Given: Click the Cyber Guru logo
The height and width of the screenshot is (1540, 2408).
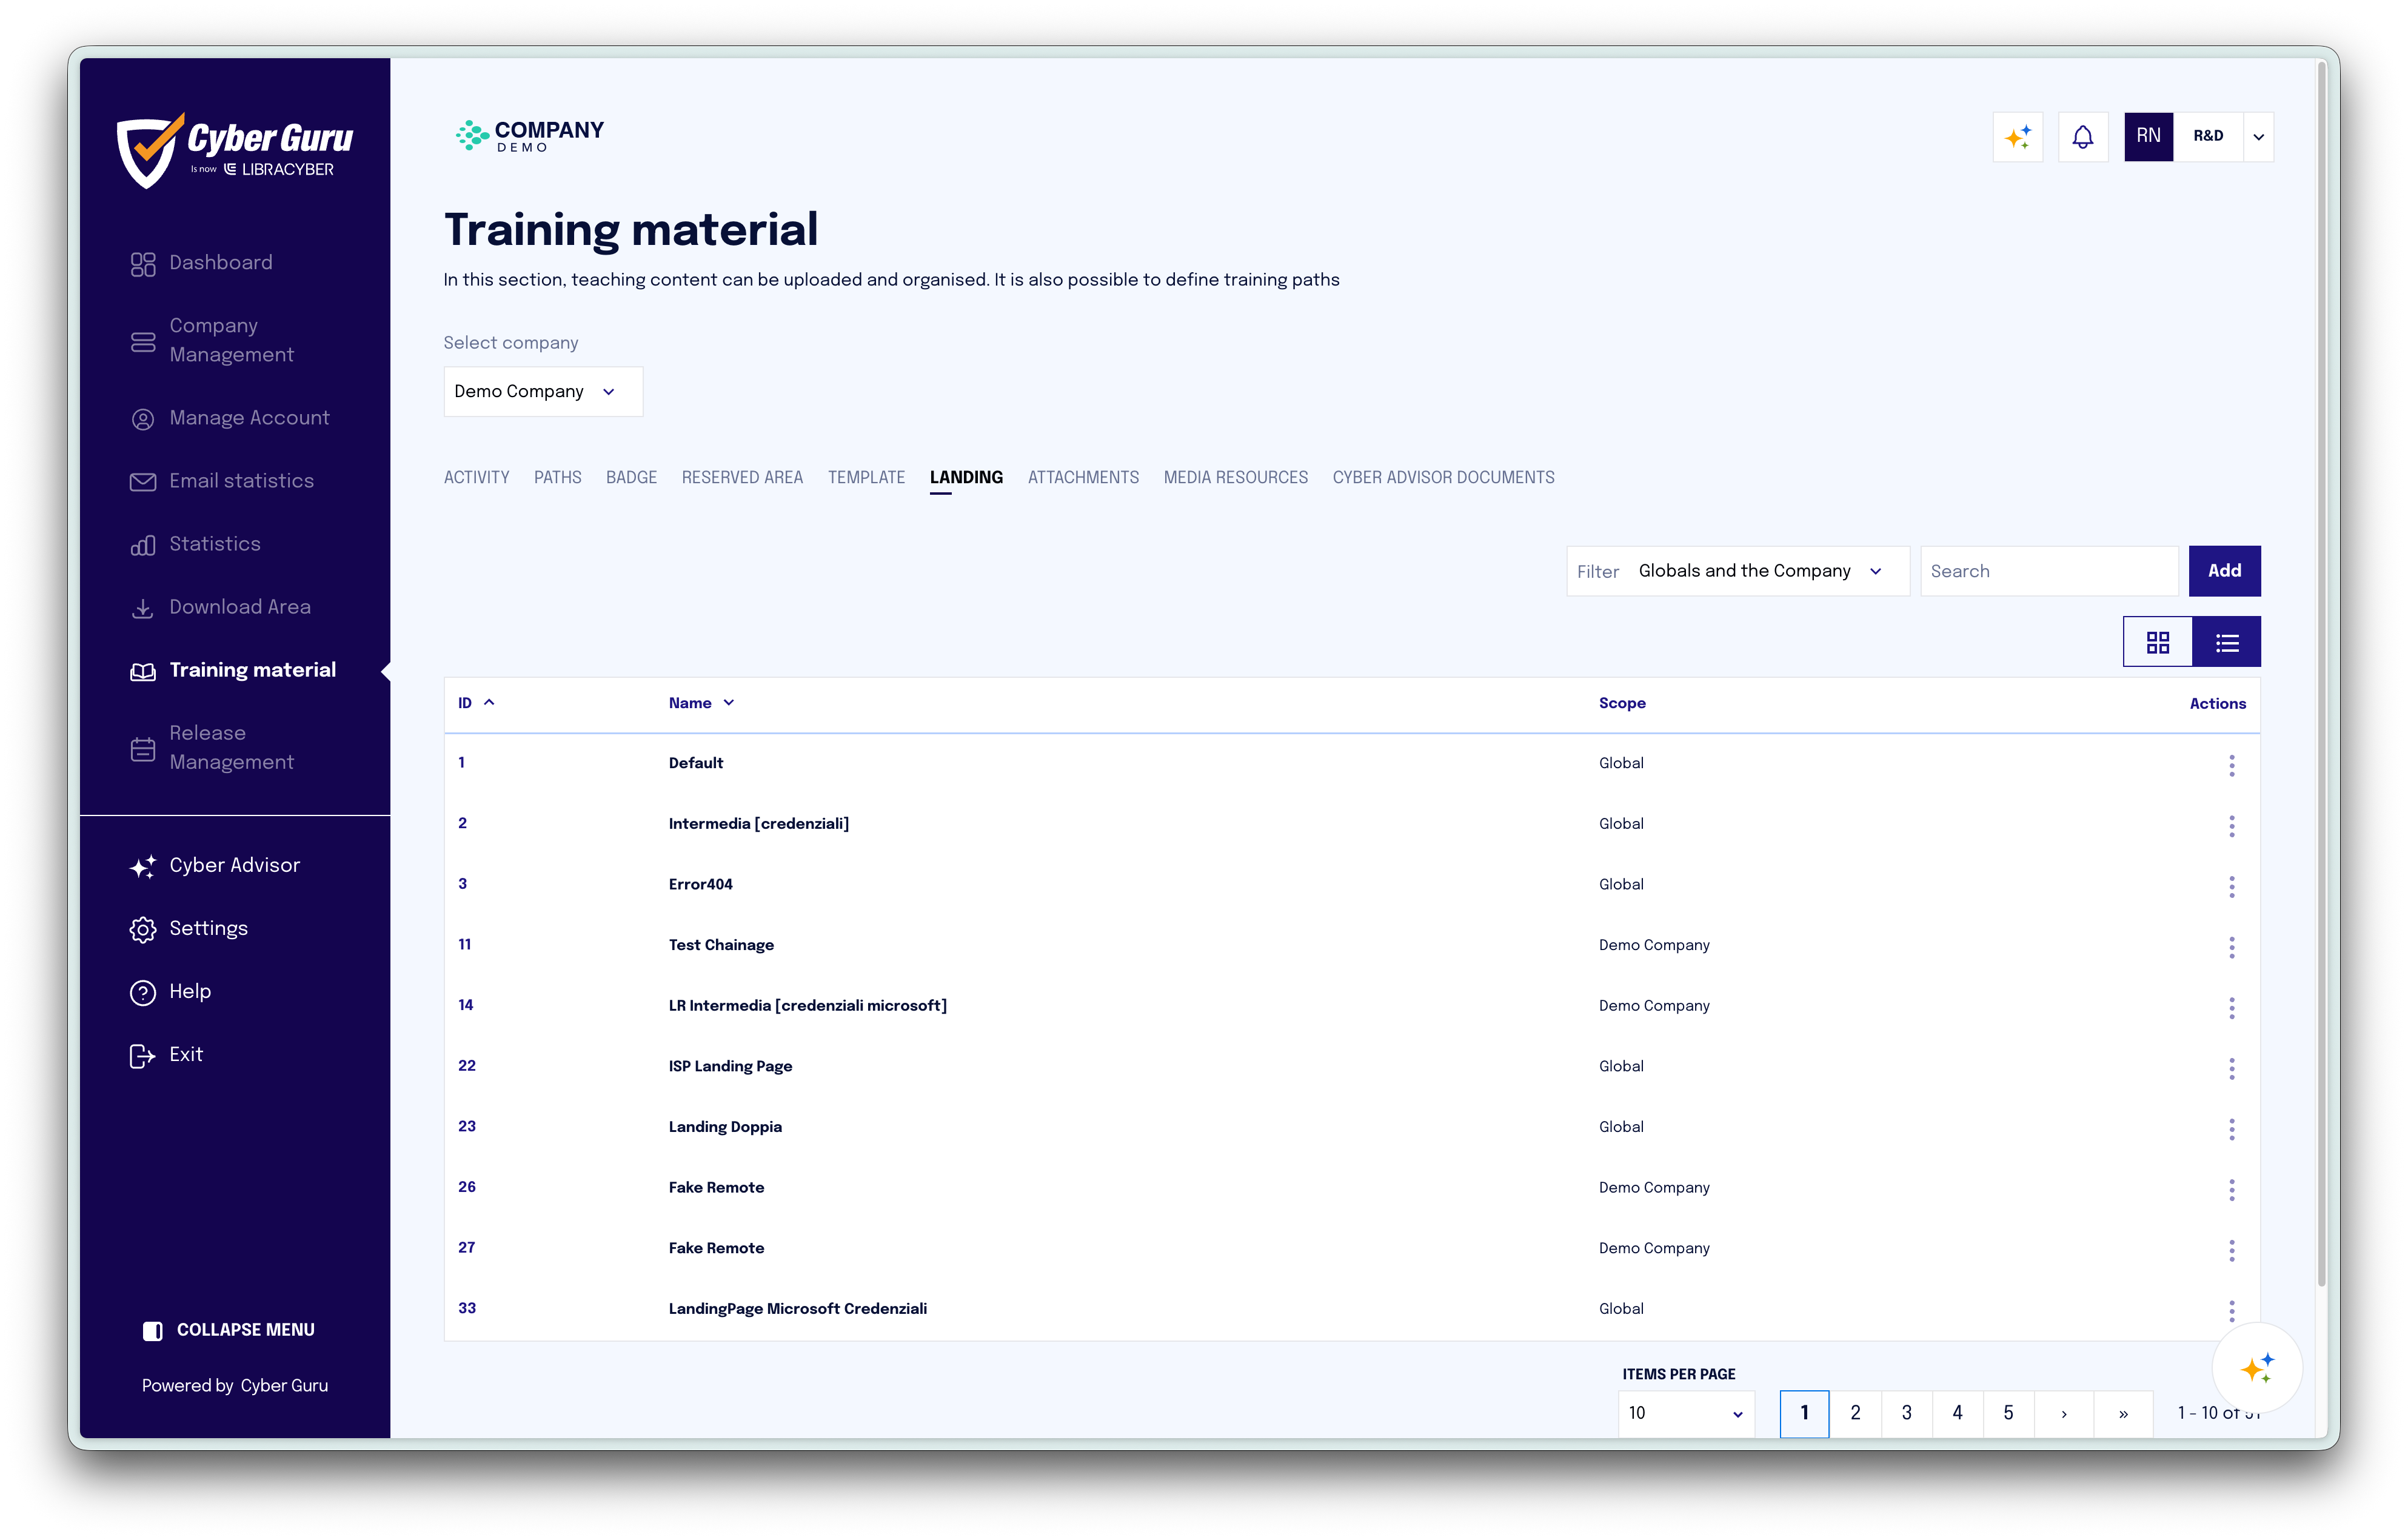Looking at the screenshot, I should click(235, 150).
